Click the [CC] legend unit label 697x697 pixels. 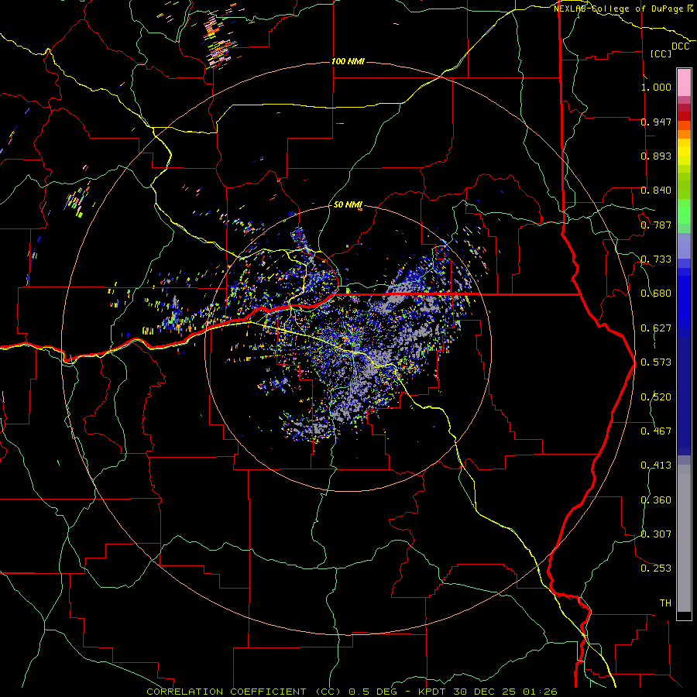661,53
